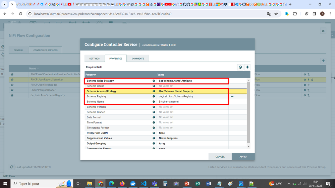The height and width of the screenshot is (188, 335).
Task: Click the CANCEL button
Action: pyautogui.click(x=220, y=157)
